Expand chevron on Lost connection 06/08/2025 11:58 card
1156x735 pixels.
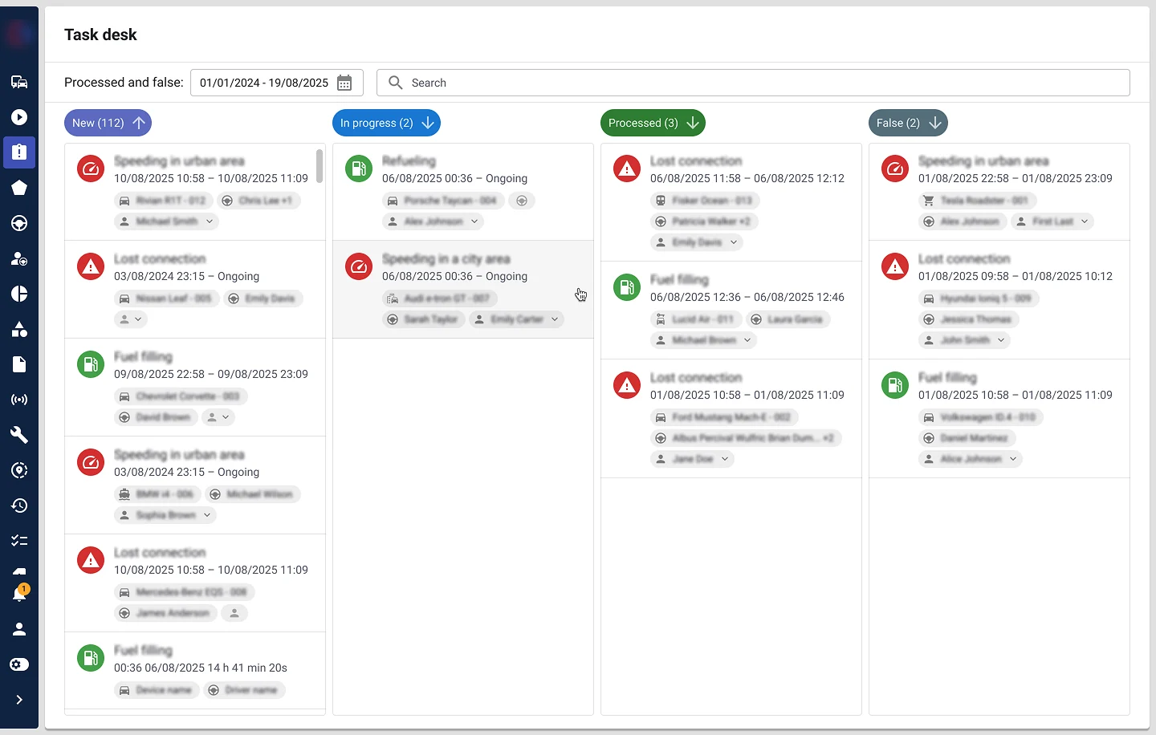pyautogui.click(x=734, y=242)
